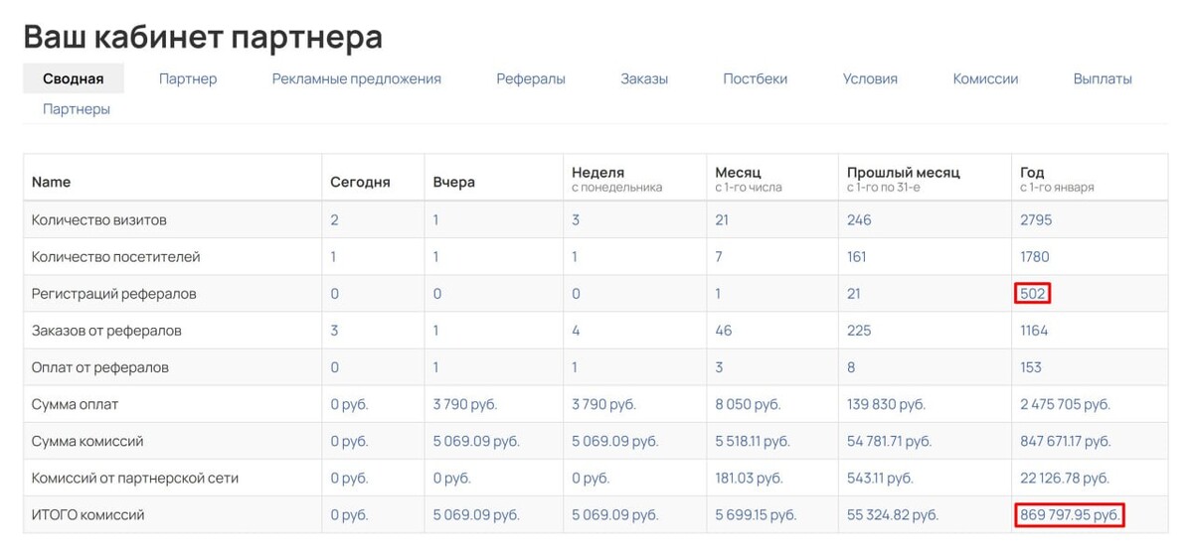Switch to the Комиссии tab

point(985,78)
